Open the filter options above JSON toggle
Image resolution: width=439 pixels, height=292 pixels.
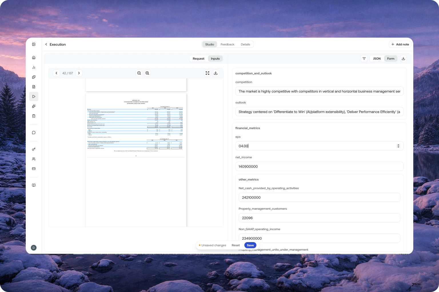point(364,58)
